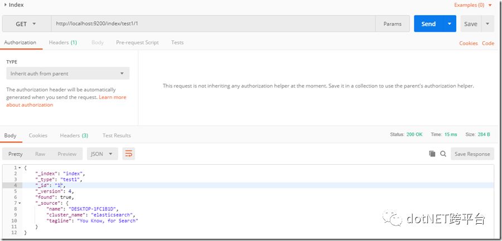Collapse the JSON root fold arrow on line 1
The width and height of the screenshot is (502, 241).
click(x=20, y=168)
